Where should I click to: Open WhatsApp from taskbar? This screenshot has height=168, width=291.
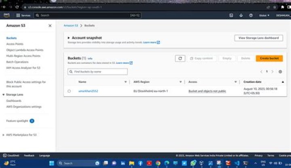click(193, 163)
